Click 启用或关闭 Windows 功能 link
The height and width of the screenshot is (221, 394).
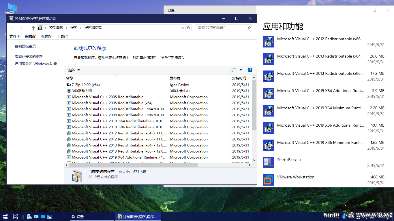tap(36, 64)
